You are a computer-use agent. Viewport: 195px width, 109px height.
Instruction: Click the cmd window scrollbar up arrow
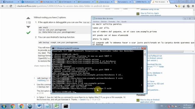pos(145,51)
